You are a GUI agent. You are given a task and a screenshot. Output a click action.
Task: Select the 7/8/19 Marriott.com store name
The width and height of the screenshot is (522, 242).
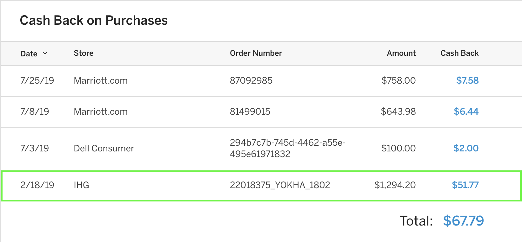point(101,111)
